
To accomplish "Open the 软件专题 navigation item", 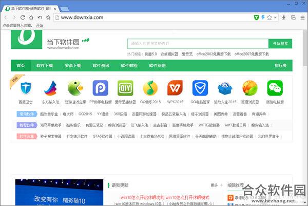I will pos(157,65).
